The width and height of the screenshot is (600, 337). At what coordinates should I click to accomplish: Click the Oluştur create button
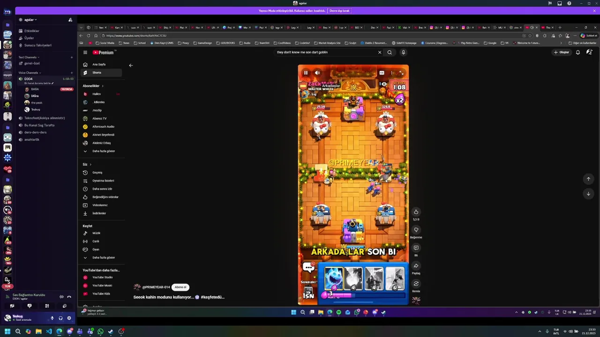[562, 52]
